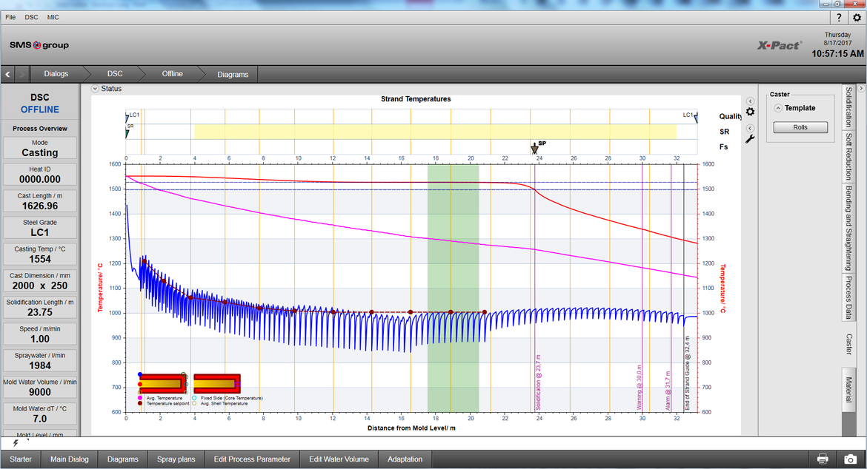Screen dimensions: 867x469
Task: Click the Casting mode field
Action: point(40,148)
